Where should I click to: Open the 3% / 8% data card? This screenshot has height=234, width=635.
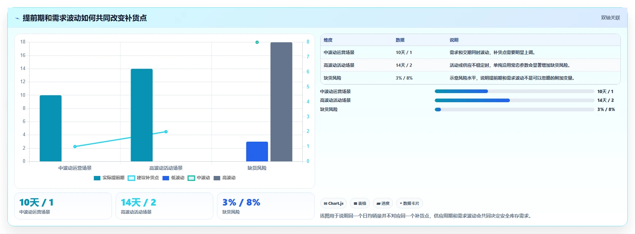click(x=266, y=206)
